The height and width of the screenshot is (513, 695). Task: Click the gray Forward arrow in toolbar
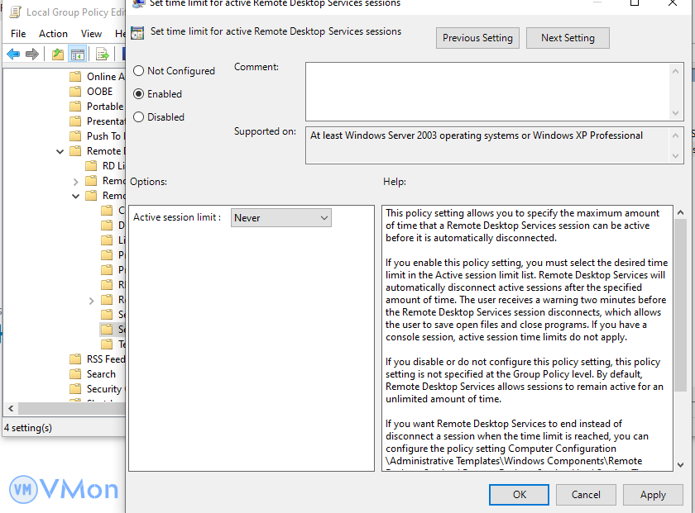pyautogui.click(x=32, y=55)
